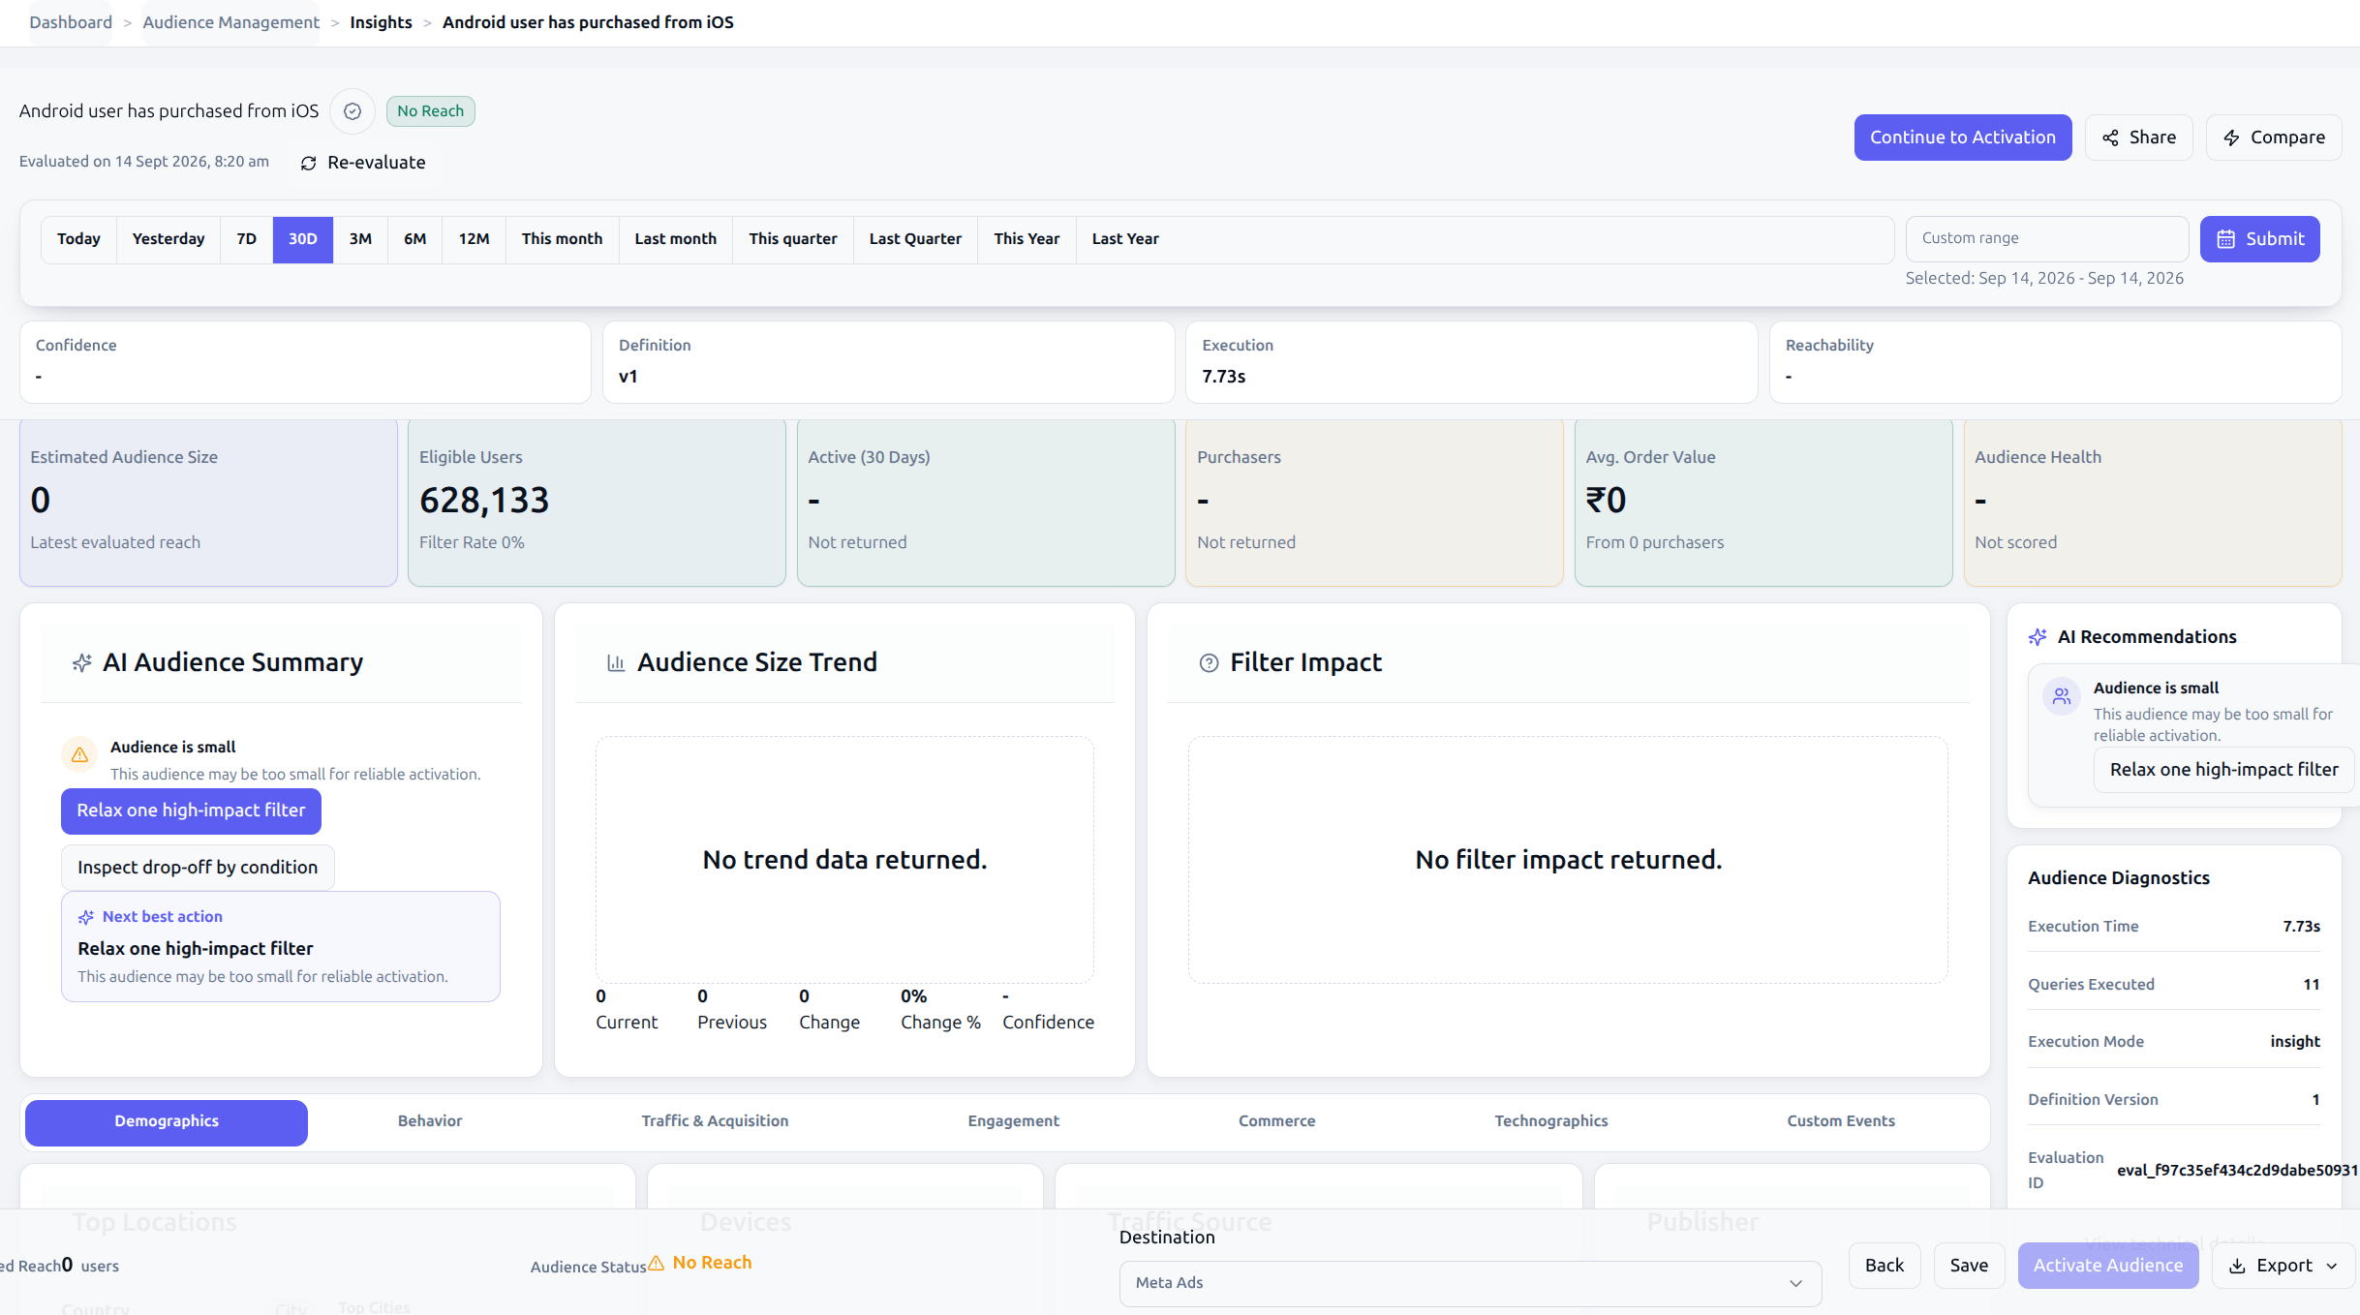
Task: Click the Re-evaluate refresh icon
Action: tap(308, 163)
